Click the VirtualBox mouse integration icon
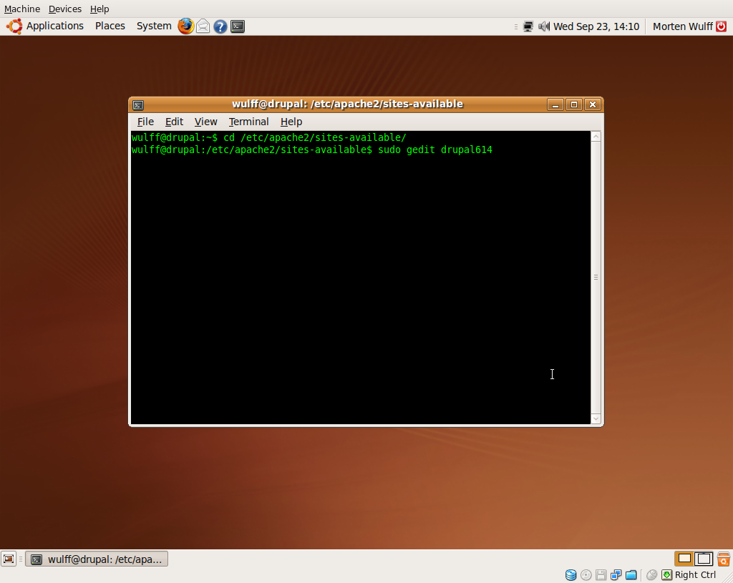Screen dimensions: 733x583 [651, 575]
